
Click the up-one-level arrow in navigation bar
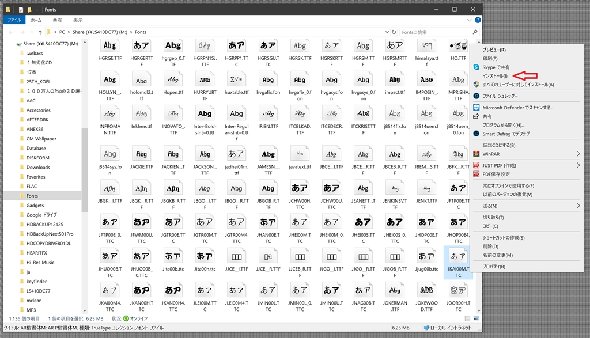coord(40,32)
